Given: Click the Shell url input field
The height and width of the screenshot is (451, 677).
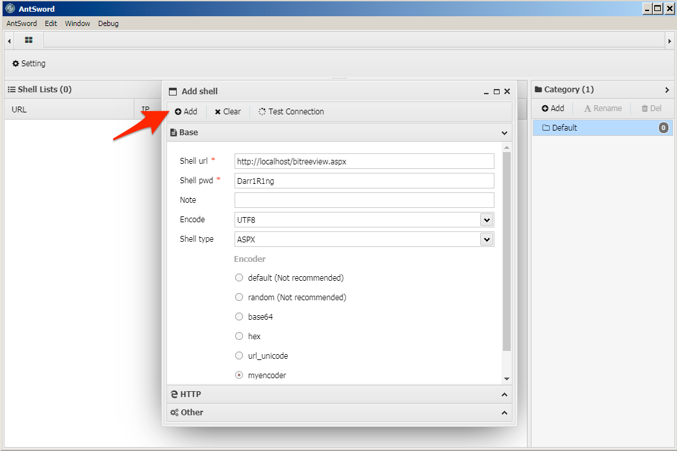Looking at the screenshot, I should (364, 161).
